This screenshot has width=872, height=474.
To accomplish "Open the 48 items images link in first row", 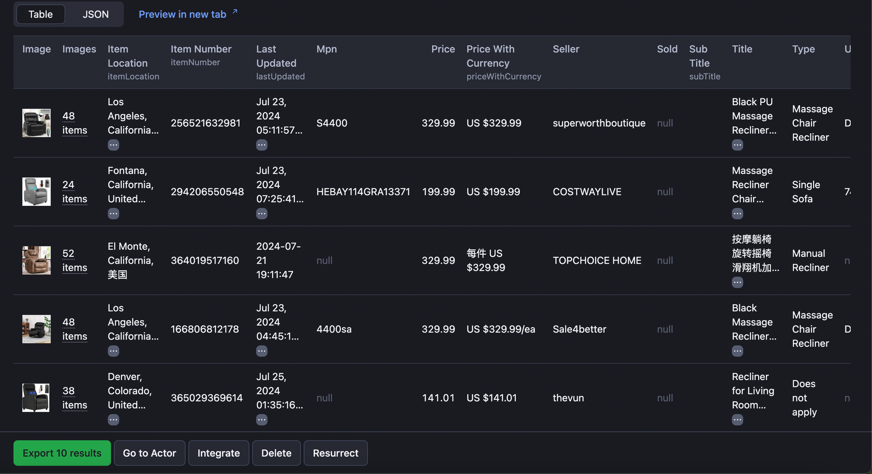I will [74, 123].
